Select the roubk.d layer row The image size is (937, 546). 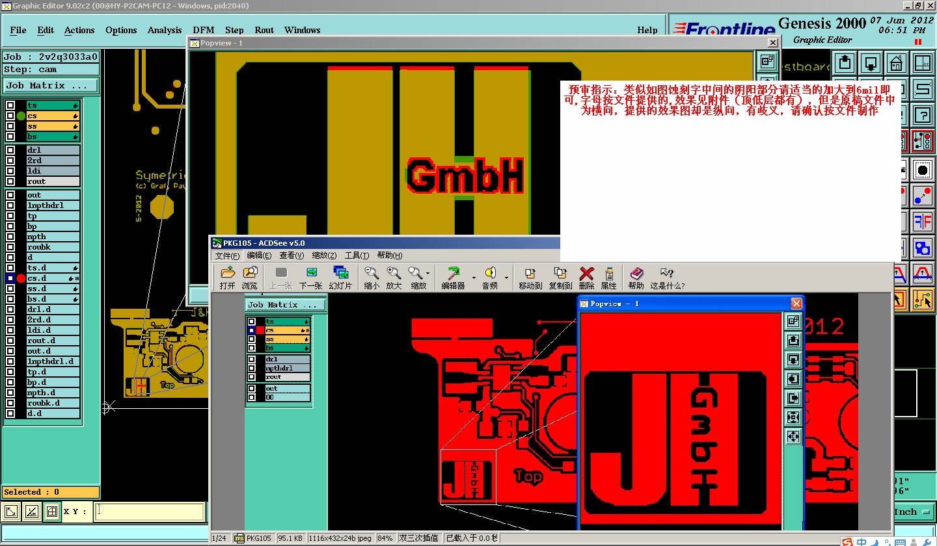pos(53,403)
